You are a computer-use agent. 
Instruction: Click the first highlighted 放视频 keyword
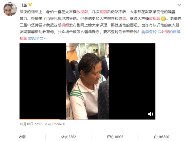tap(82, 12)
